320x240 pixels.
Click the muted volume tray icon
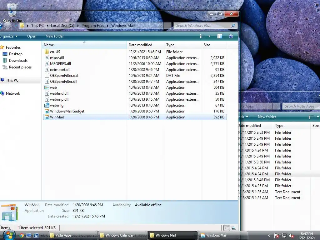point(292,236)
